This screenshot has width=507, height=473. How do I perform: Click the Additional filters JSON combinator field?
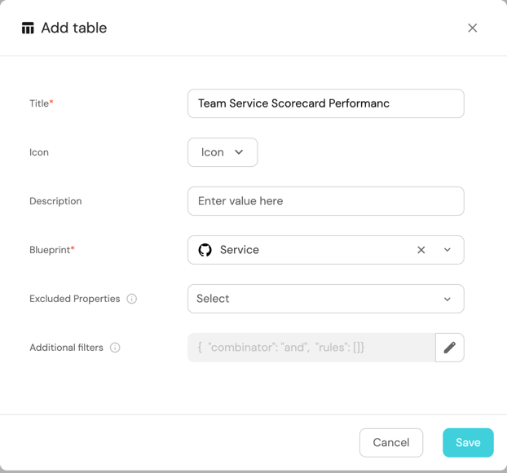[311, 348]
